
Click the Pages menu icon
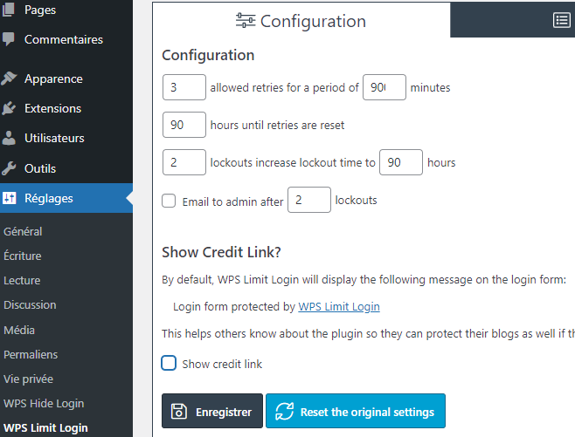(9, 10)
